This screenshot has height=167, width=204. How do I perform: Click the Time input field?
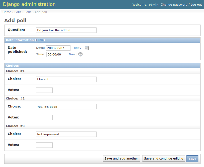click(x=57, y=54)
